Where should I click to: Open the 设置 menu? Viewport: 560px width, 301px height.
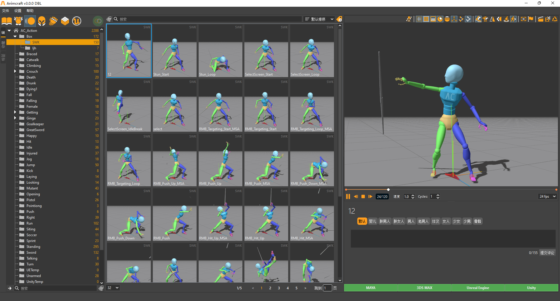pos(18,11)
